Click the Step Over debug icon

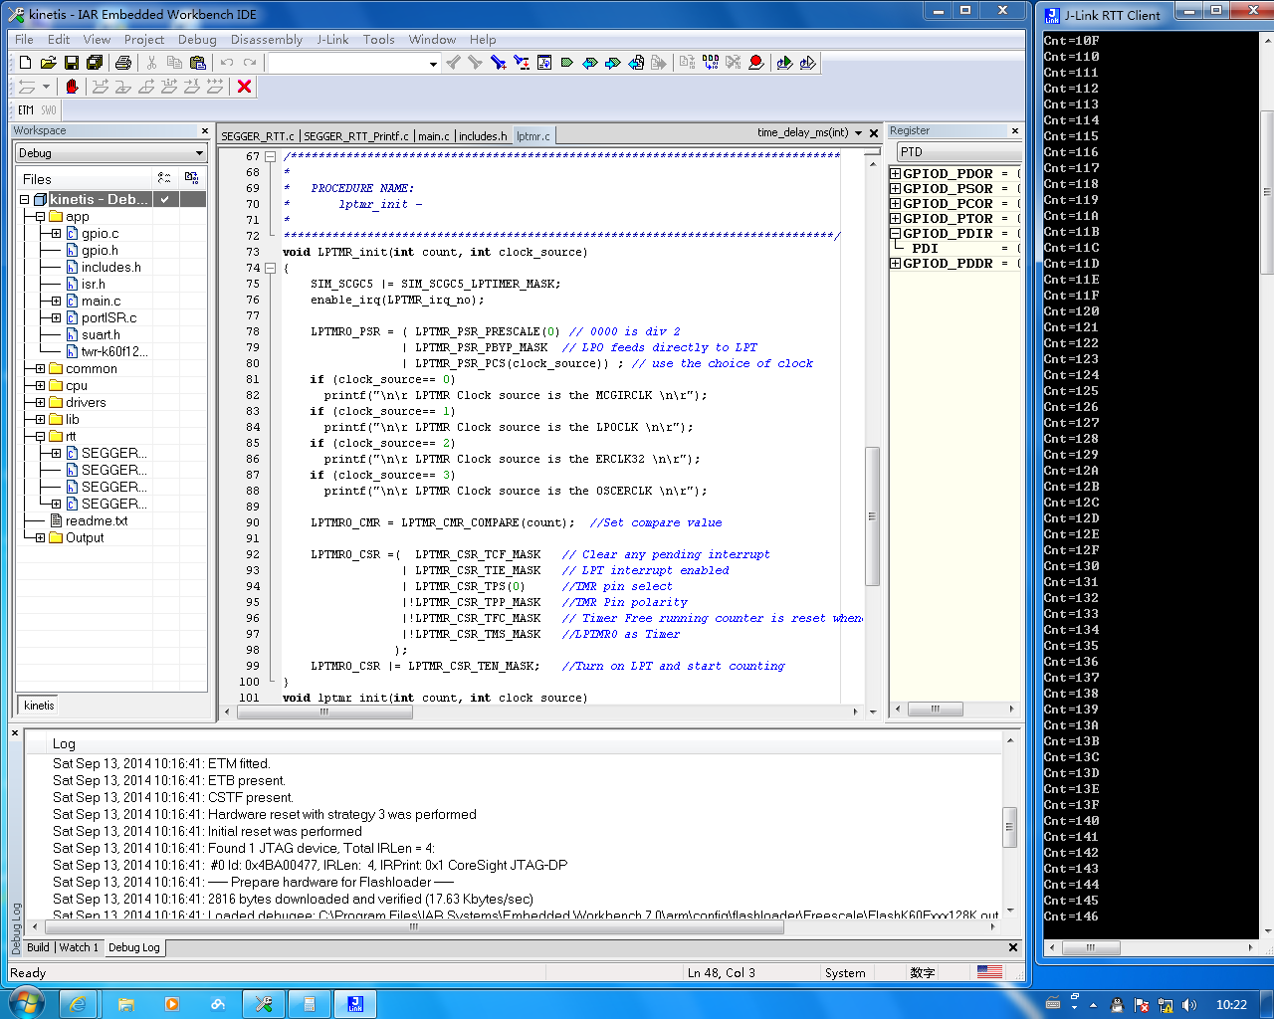pyautogui.click(x=100, y=87)
